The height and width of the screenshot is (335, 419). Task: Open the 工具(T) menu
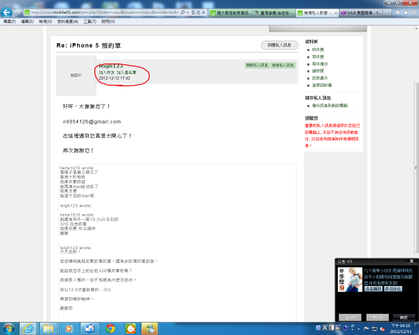[90, 22]
